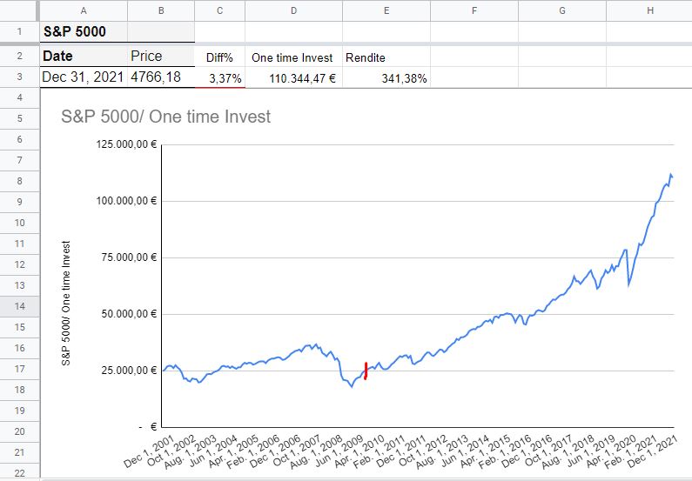692x481 pixels.
Task: Select column E header
Action: [386, 10]
